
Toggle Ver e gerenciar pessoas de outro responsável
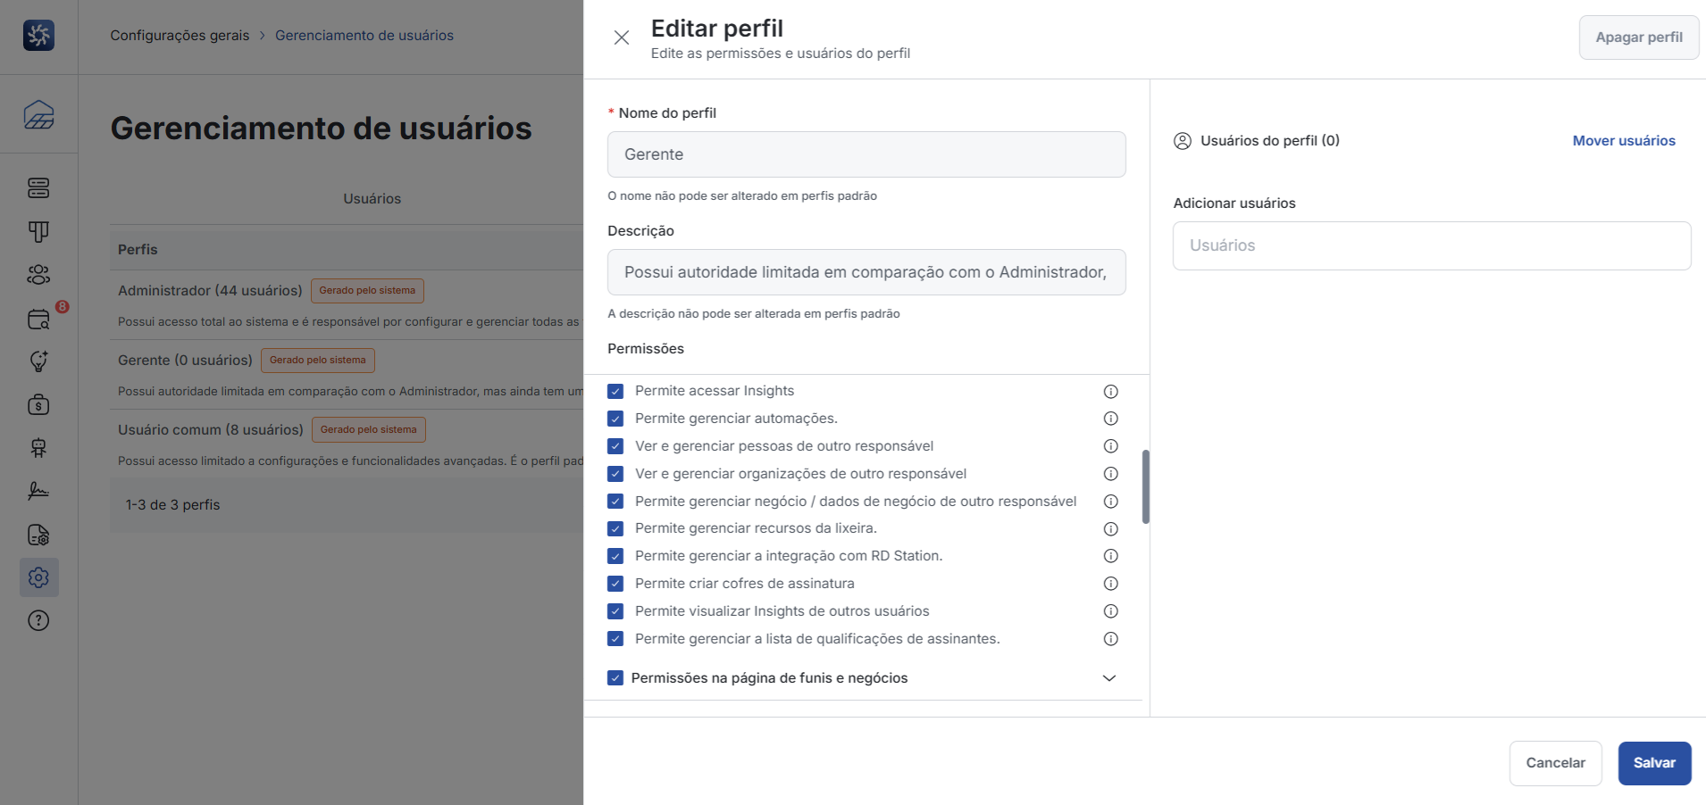tap(615, 446)
